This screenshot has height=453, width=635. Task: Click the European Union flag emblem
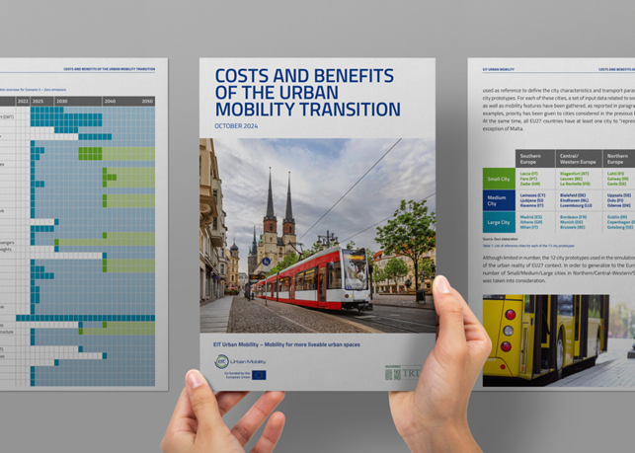point(259,375)
